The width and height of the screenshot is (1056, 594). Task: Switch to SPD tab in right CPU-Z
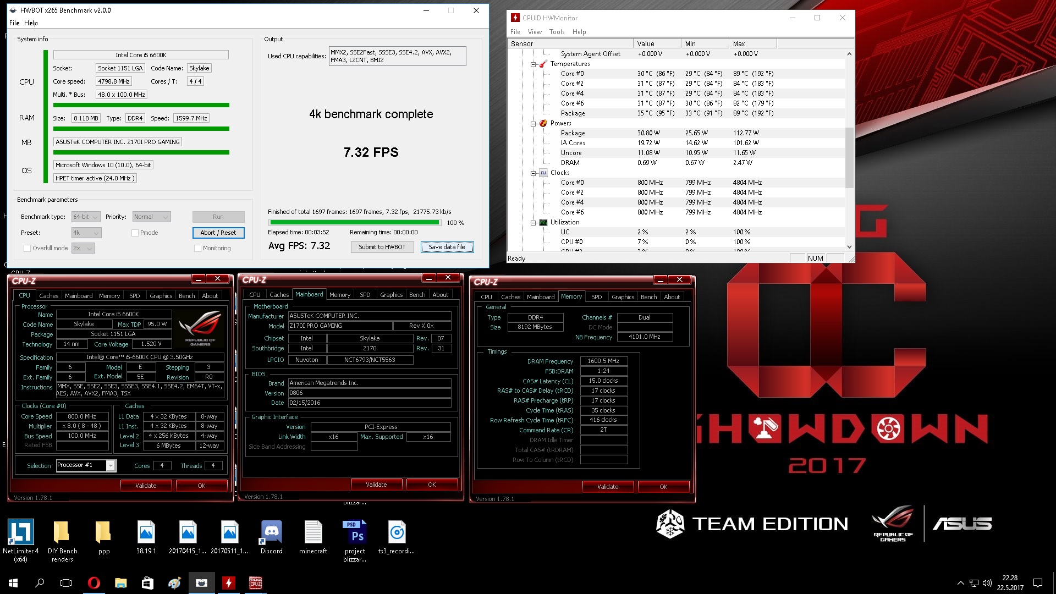pyautogui.click(x=596, y=297)
